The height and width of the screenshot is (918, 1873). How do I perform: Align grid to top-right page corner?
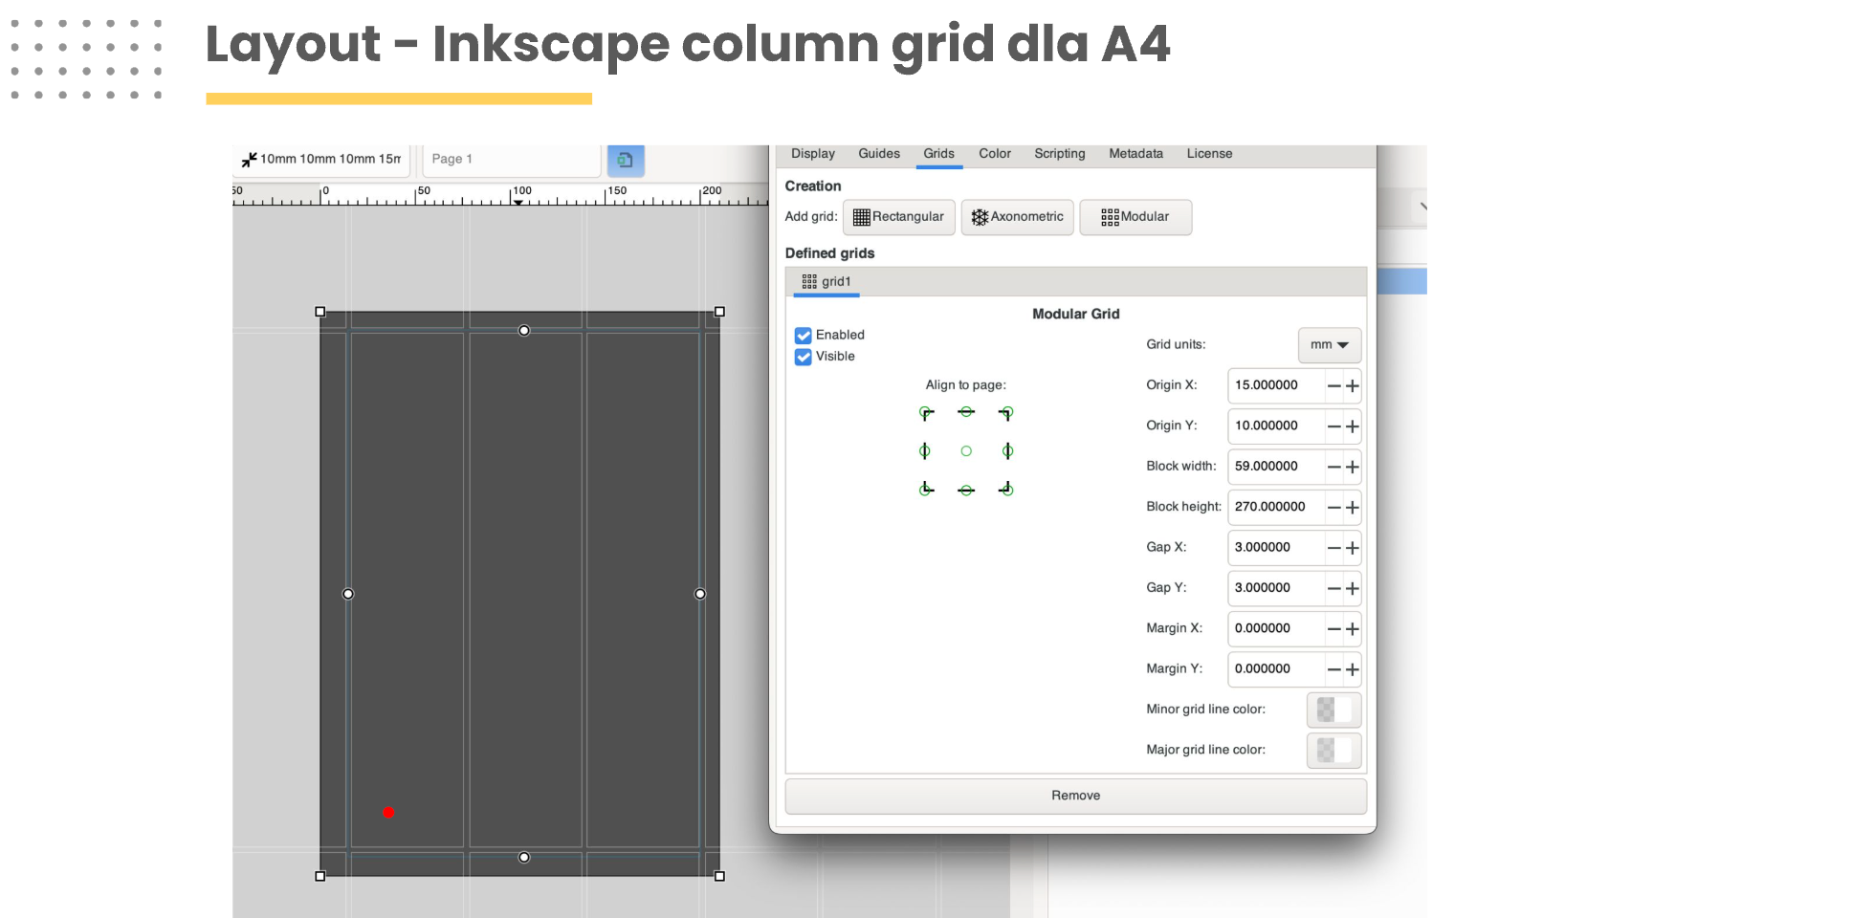click(1006, 413)
